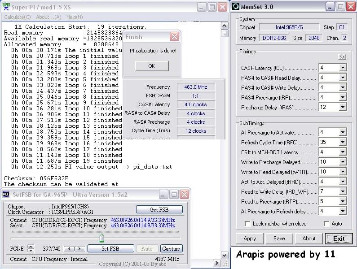
Task: Open Read to Precharge (tRTP) dropdown
Action: click(x=343, y=201)
